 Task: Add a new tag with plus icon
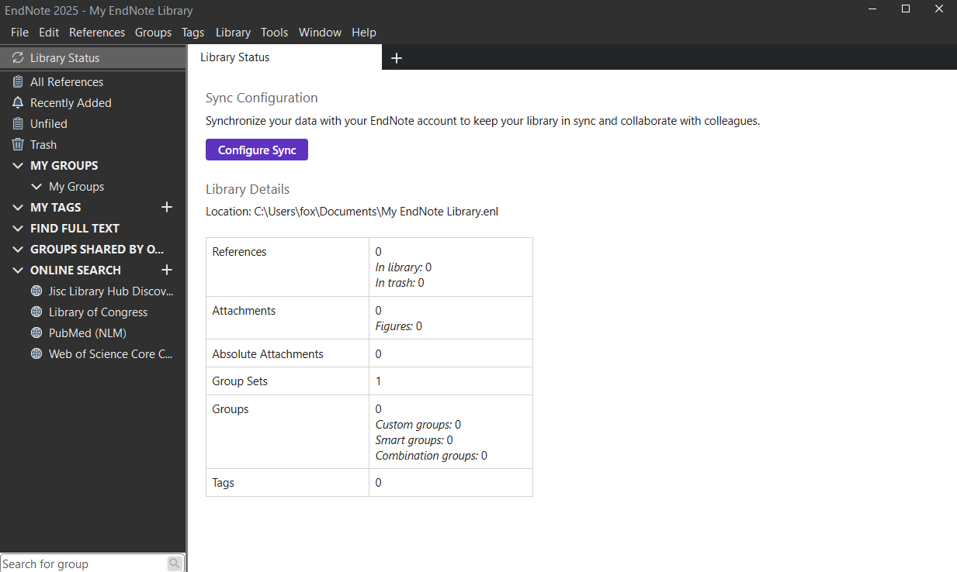(x=166, y=207)
